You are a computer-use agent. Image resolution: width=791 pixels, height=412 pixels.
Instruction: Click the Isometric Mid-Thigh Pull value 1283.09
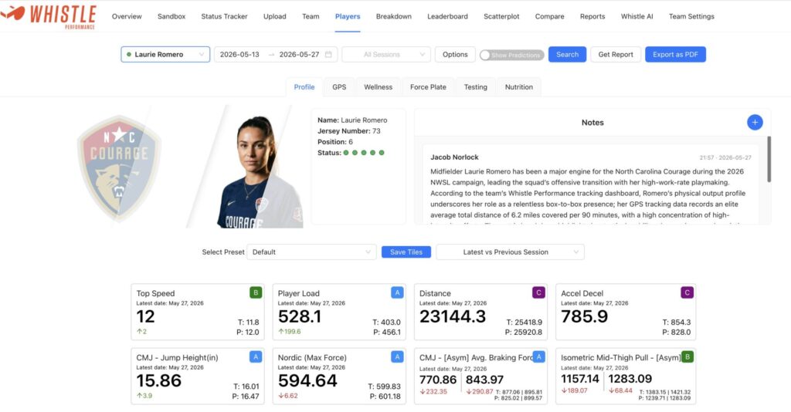(x=630, y=379)
